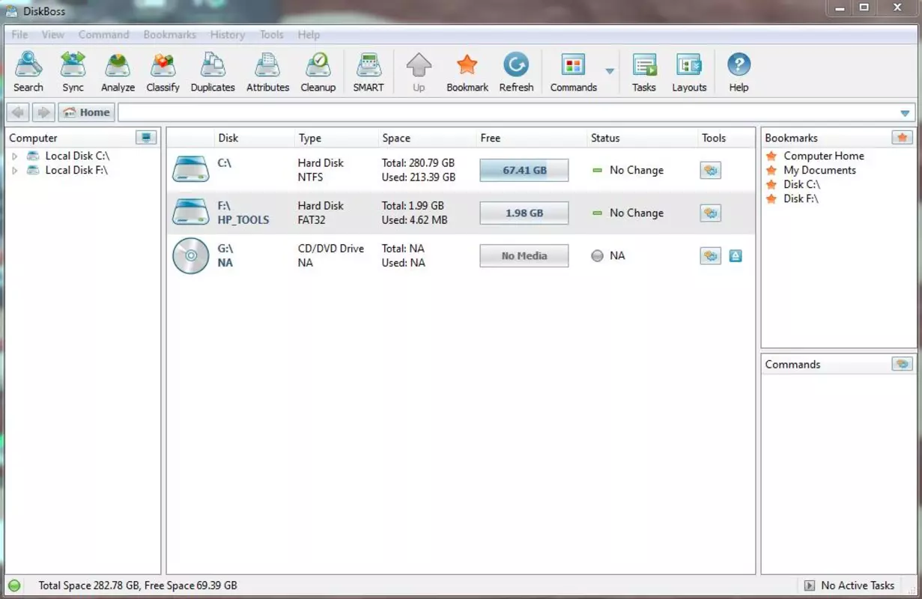The width and height of the screenshot is (922, 599).
Task: Expand the Local Disk C:\ tree node
Action: [x=14, y=156]
